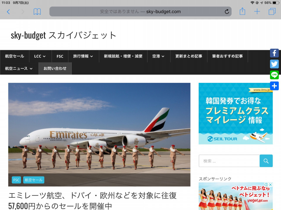
Task: Show all tabs with the tab overview icon
Action: 272,12
